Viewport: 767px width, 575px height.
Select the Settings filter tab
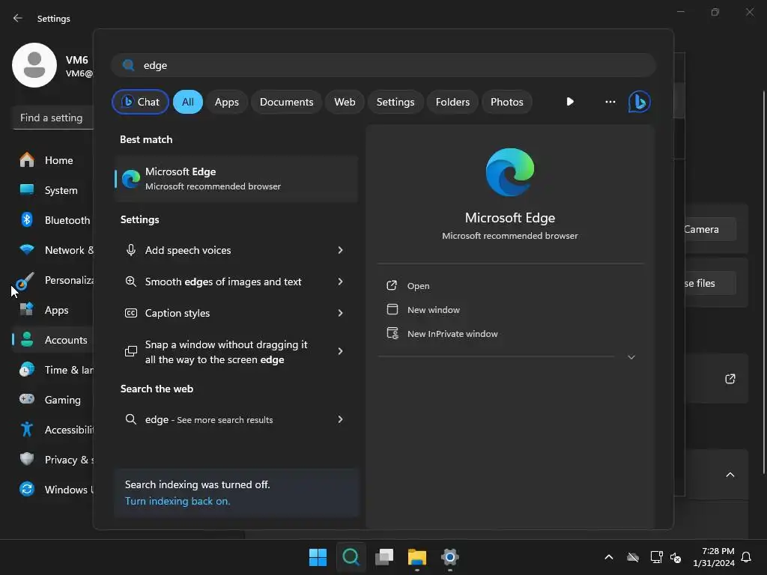pos(395,102)
